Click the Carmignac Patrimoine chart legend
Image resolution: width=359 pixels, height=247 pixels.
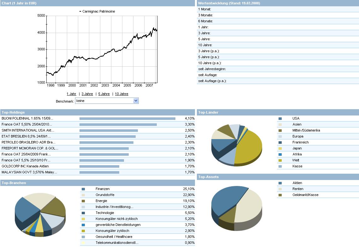[97, 11]
